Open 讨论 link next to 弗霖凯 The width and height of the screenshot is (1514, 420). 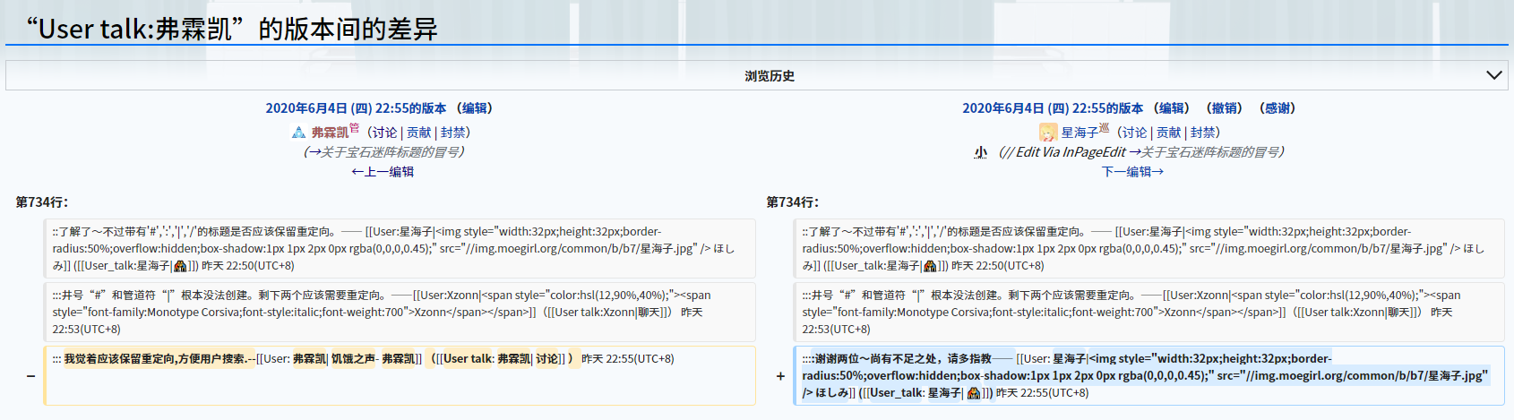pos(384,133)
